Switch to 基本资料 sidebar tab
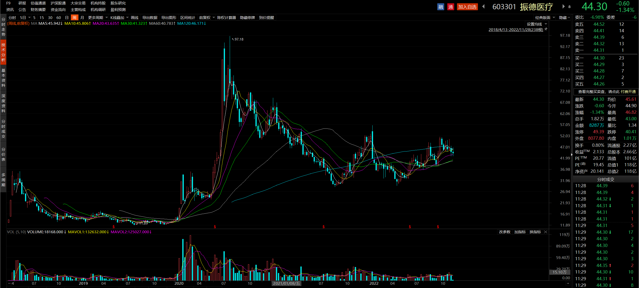 pos(3,78)
